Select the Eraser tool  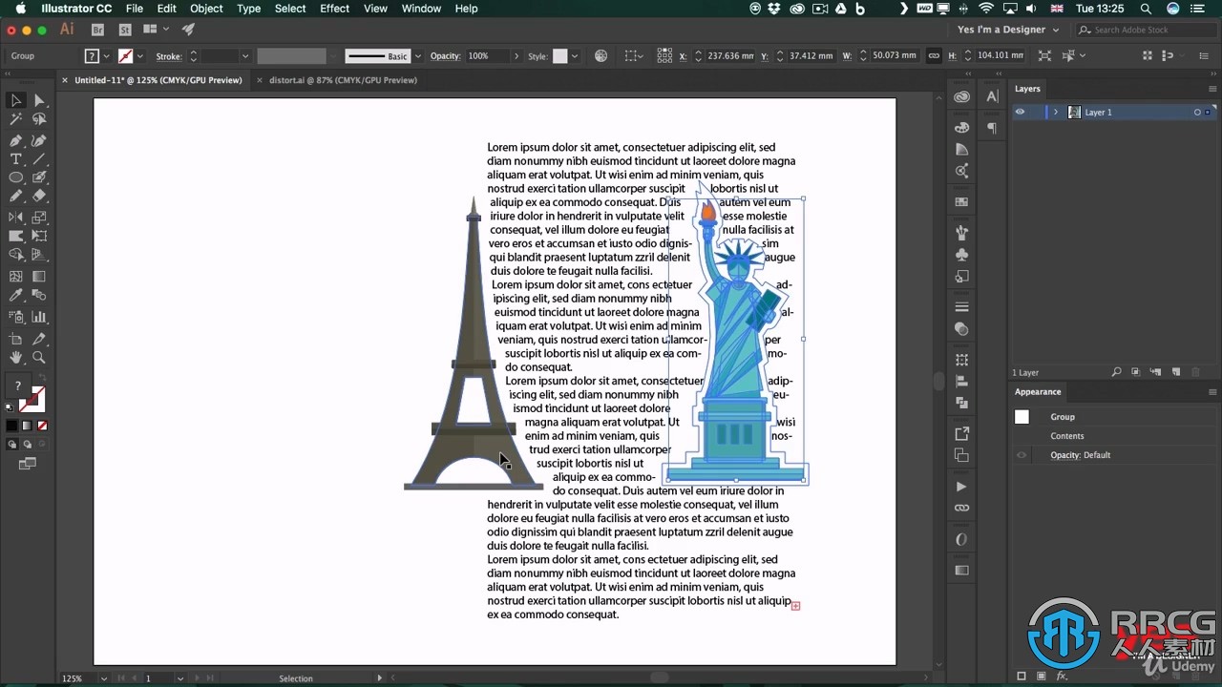39,196
